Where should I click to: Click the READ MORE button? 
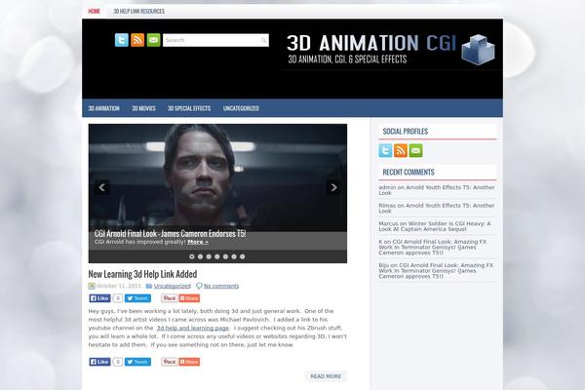tap(326, 376)
